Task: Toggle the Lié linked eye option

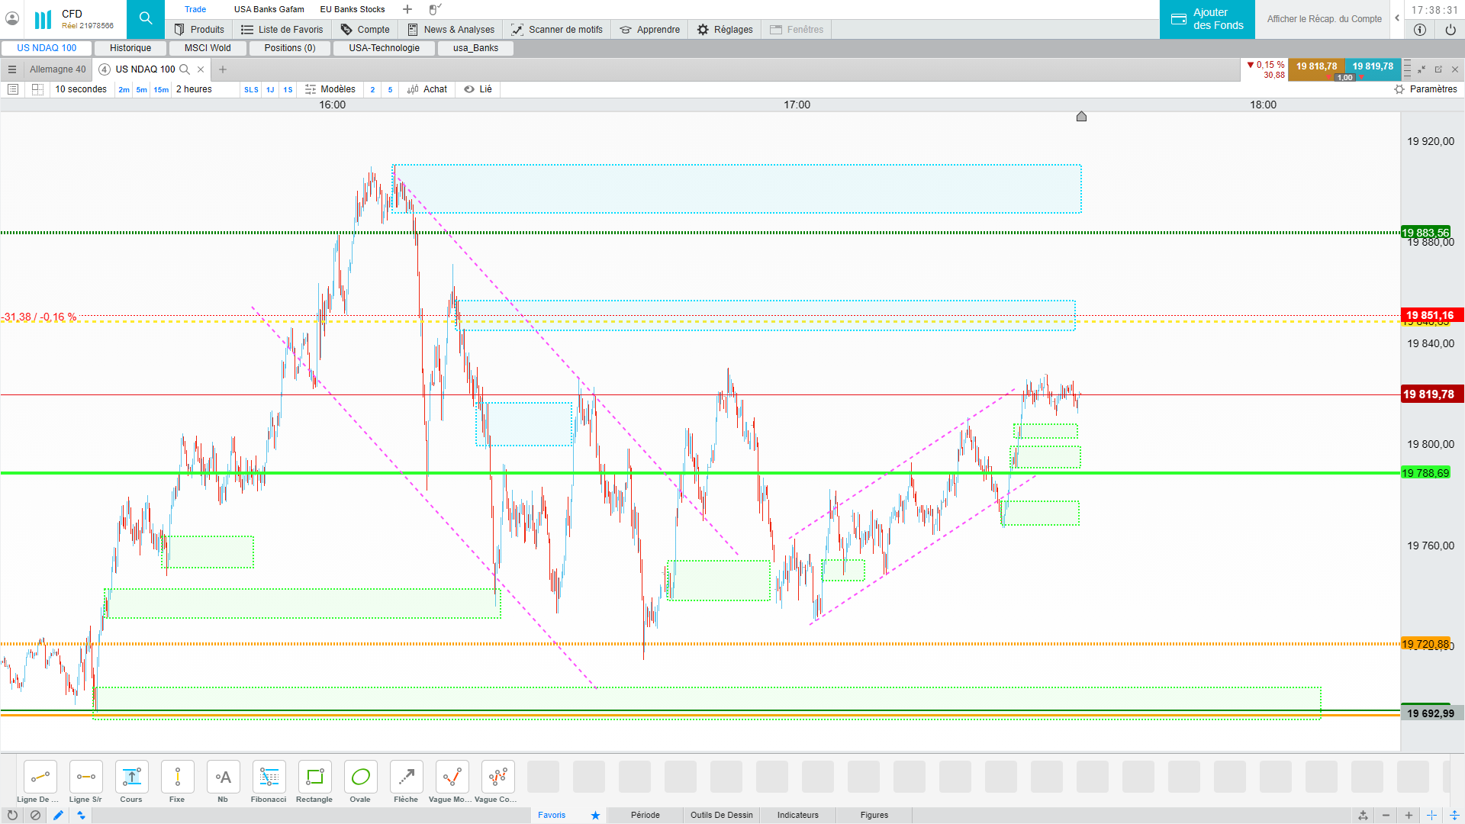Action: tap(478, 89)
